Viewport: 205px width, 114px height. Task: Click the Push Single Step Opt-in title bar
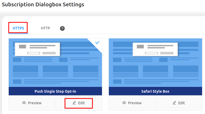tap(55, 91)
